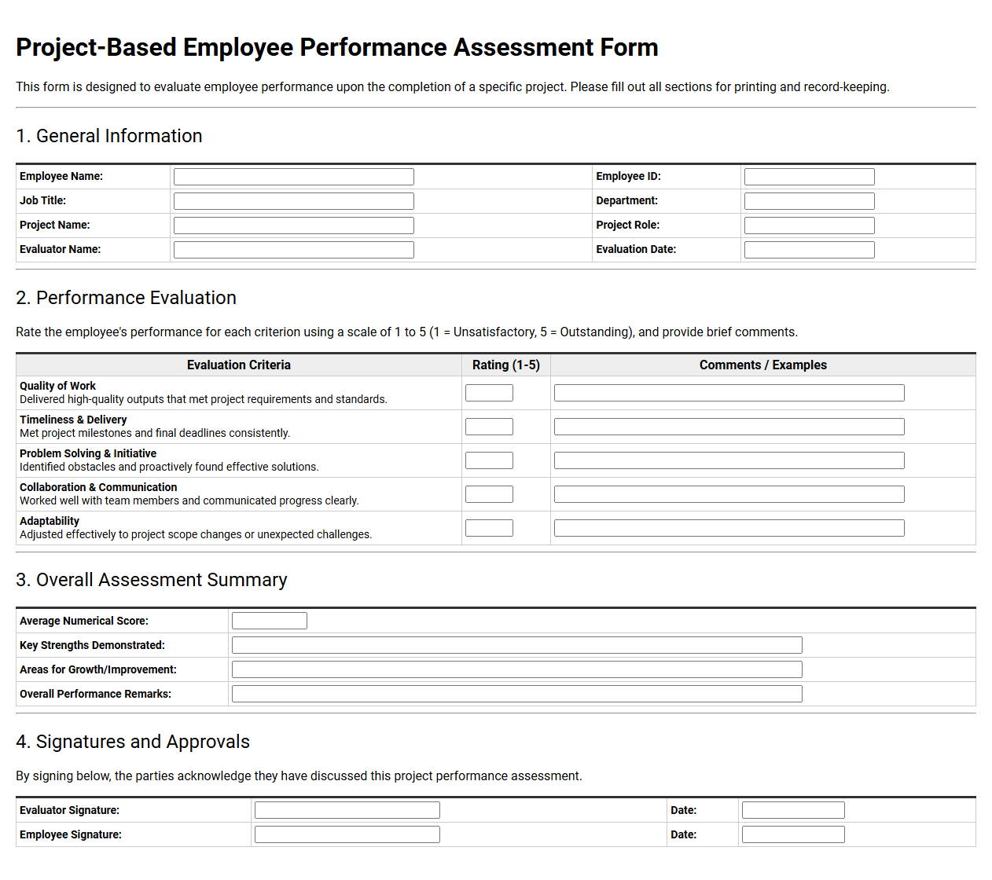Click the 'Employee Signature:' label
The height and width of the screenshot is (880, 992).
71,834
